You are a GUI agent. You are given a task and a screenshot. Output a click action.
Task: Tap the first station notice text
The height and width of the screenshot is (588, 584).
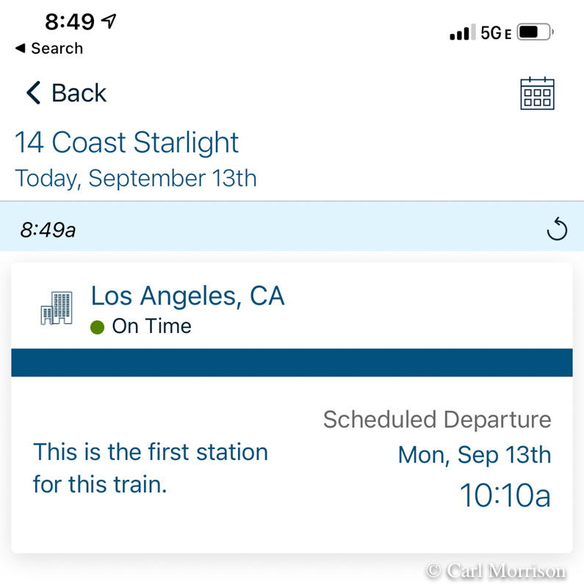coord(151,468)
